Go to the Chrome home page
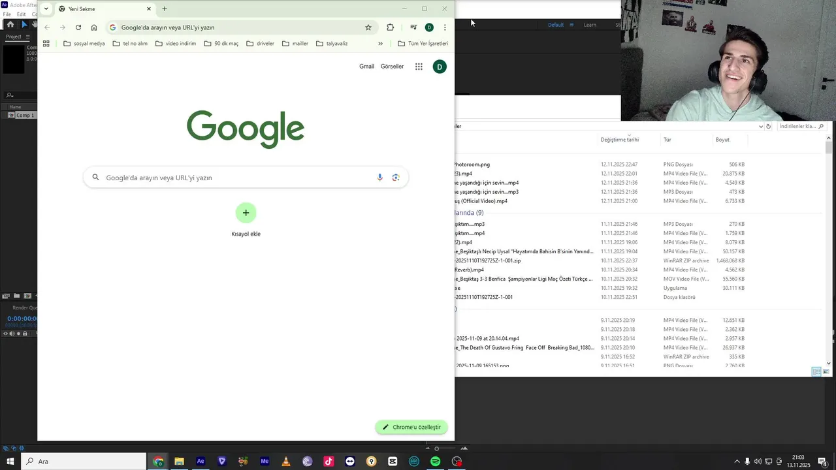836x470 pixels. point(94,27)
